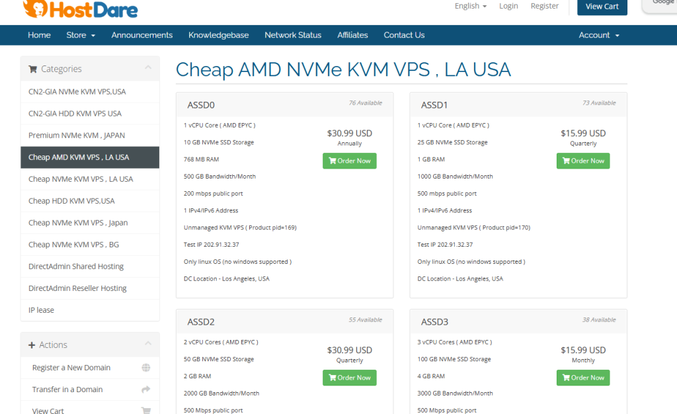Collapse the Categories panel chevron
Image resolution: width=677 pixels, height=414 pixels.
click(x=148, y=67)
